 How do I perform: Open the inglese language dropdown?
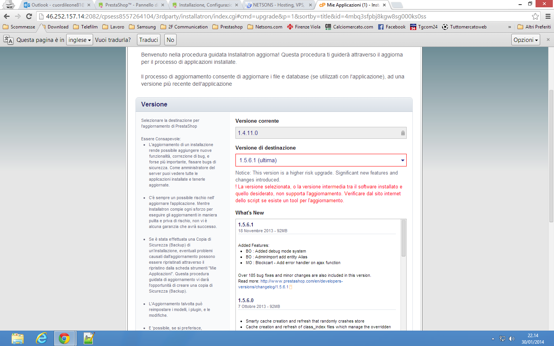pyautogui.click(x=80, y=40)
